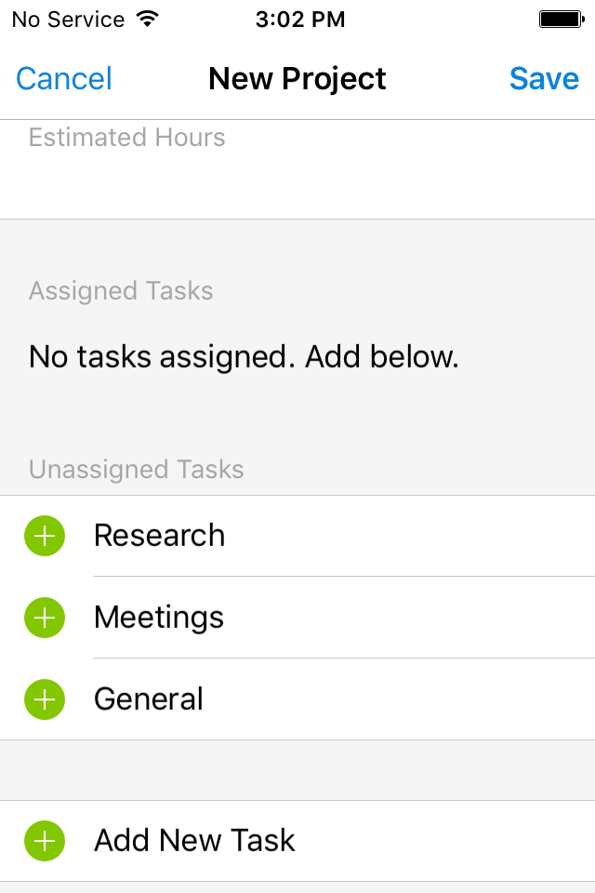This screenshot has height=893, width=595.
Task: Assign the Meetings task using its plus icon
Action: (x=44, y=618)
